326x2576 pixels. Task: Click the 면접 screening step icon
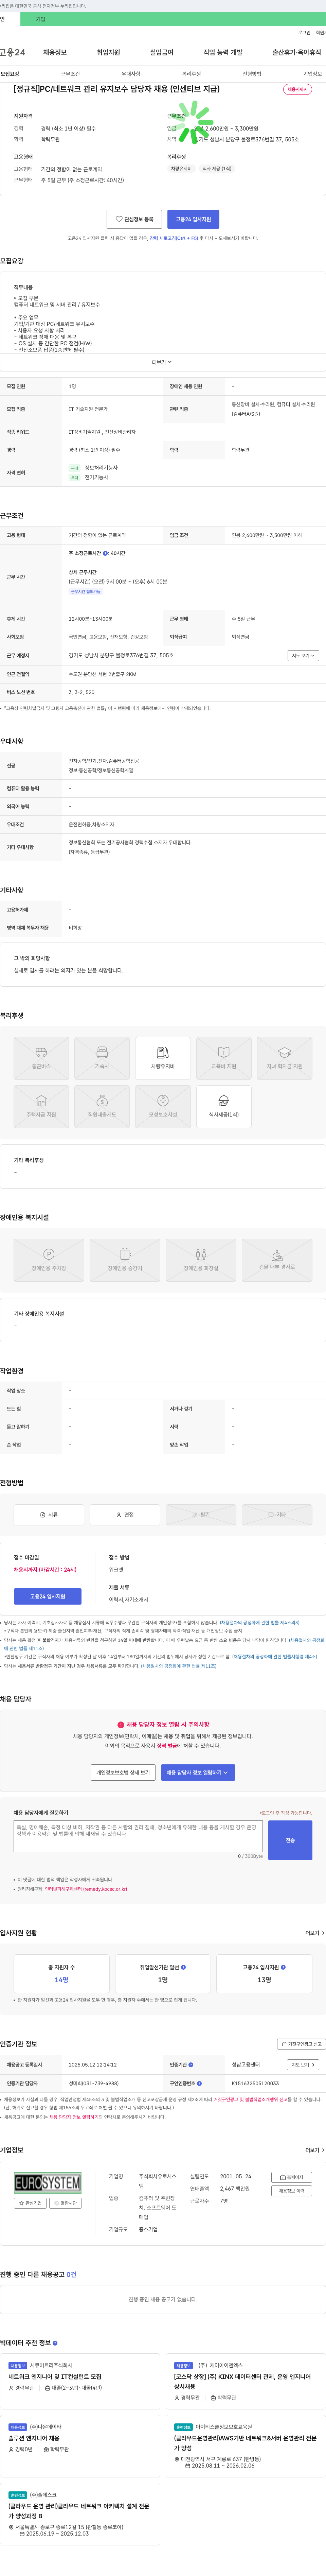coord(125,1515)
